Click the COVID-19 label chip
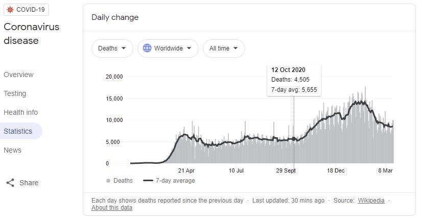This screenshot has height=221, width=422. pos(27,10)
